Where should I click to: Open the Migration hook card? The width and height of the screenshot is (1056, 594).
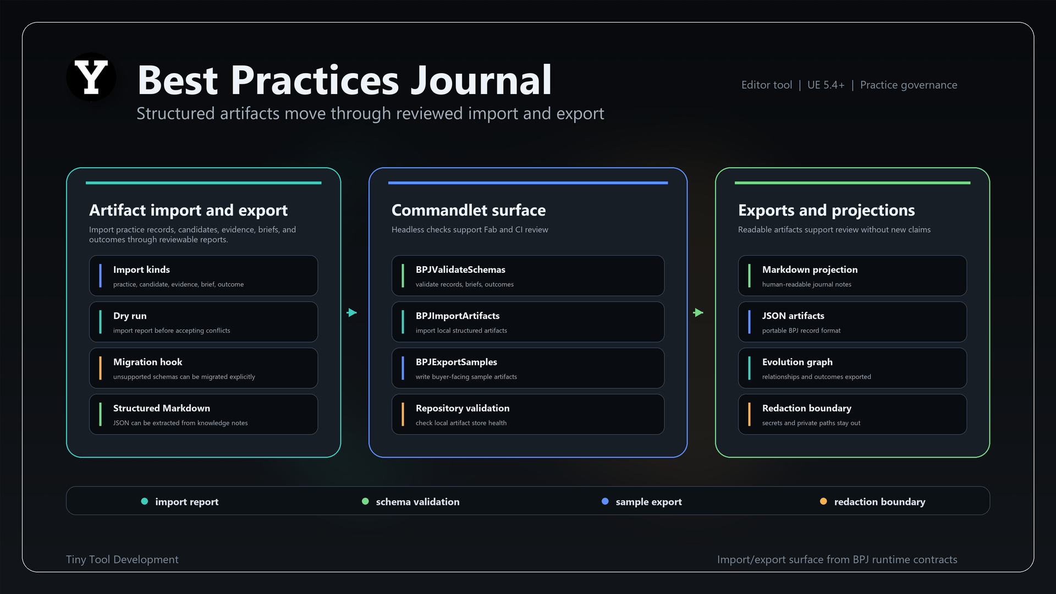204,368
